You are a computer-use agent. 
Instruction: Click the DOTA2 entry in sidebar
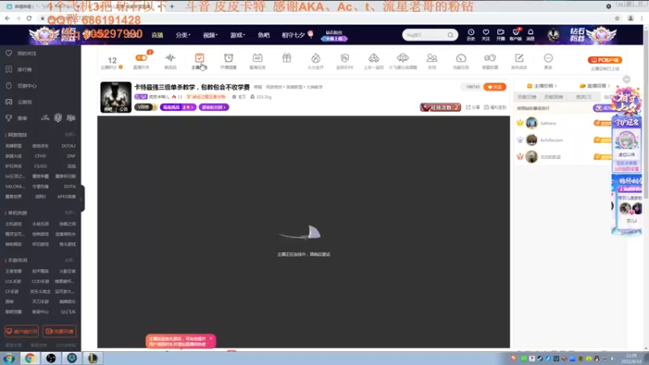tap(68, 146)
